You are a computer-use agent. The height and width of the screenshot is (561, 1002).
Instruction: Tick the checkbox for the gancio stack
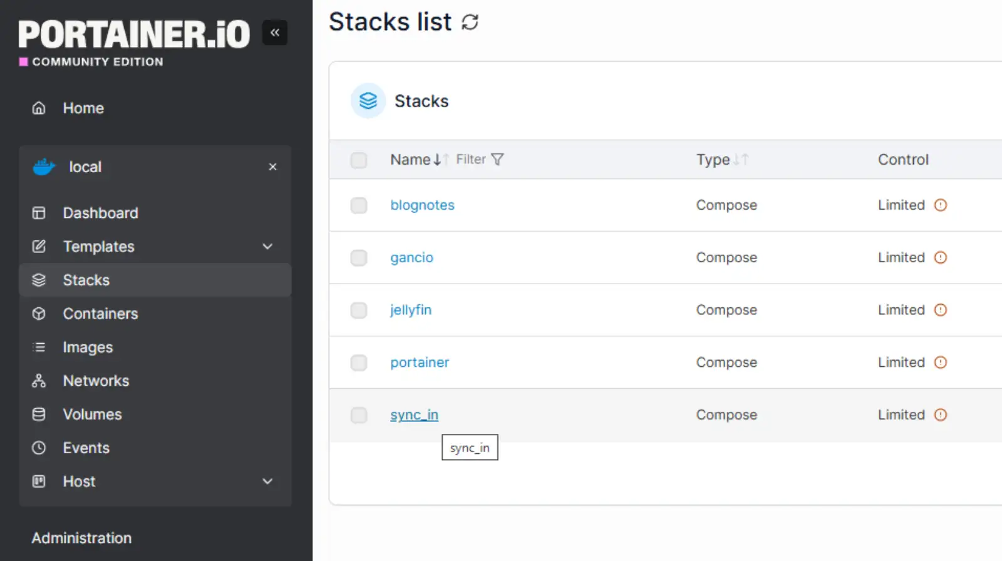coord(359,258)
